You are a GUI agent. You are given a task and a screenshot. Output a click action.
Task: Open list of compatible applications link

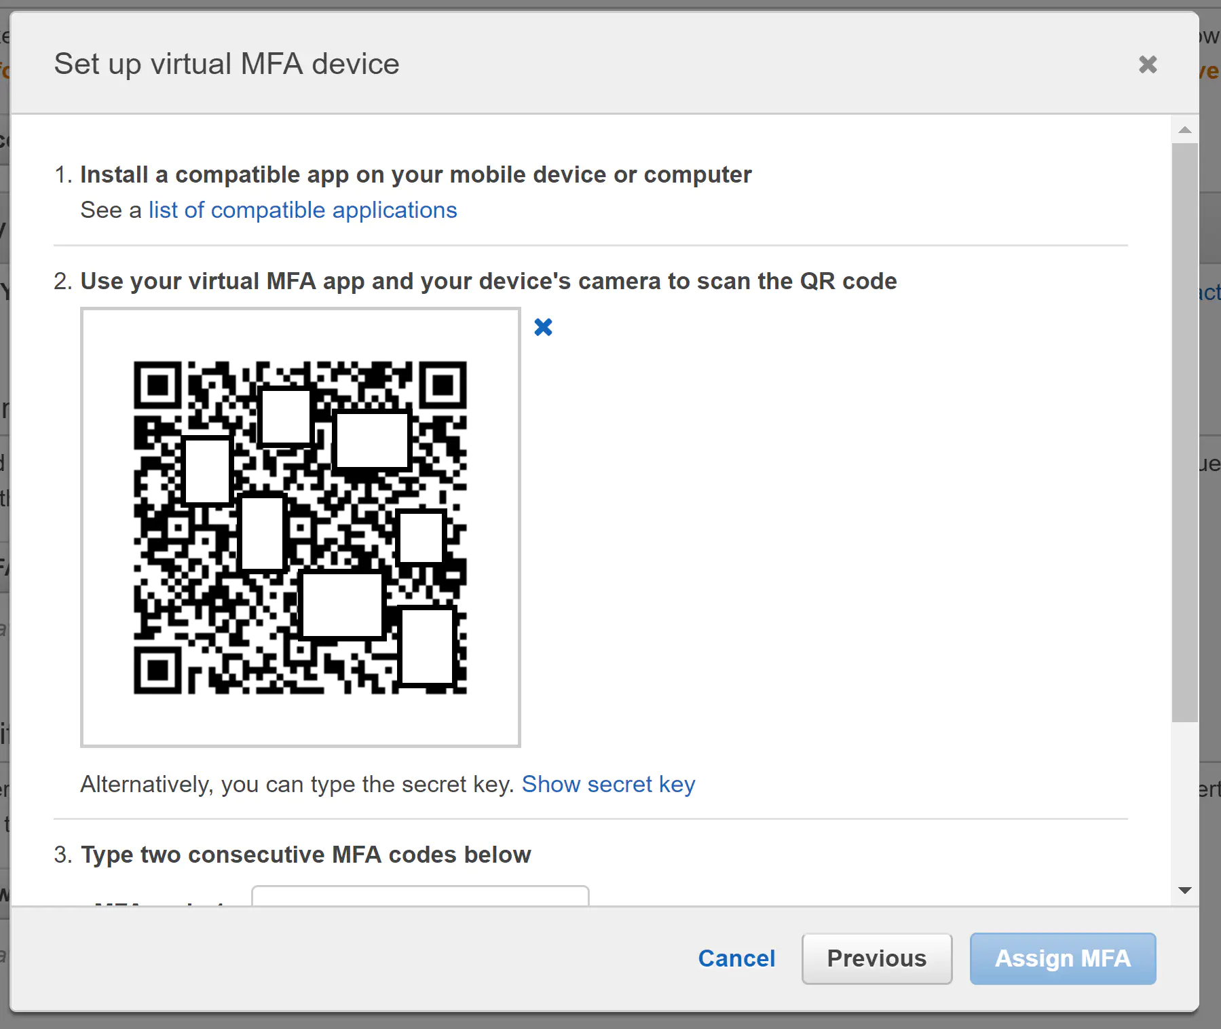coord(303,210)
